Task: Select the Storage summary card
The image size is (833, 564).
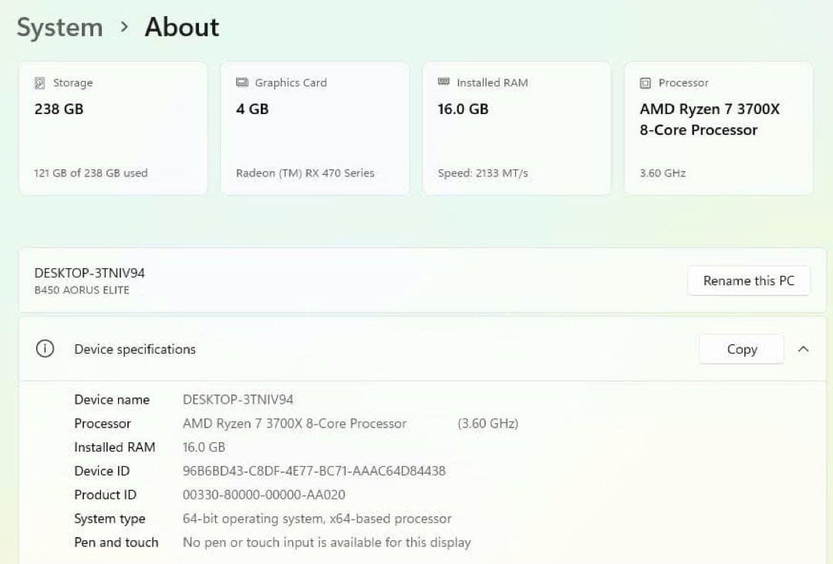Action: click(113, 127)
